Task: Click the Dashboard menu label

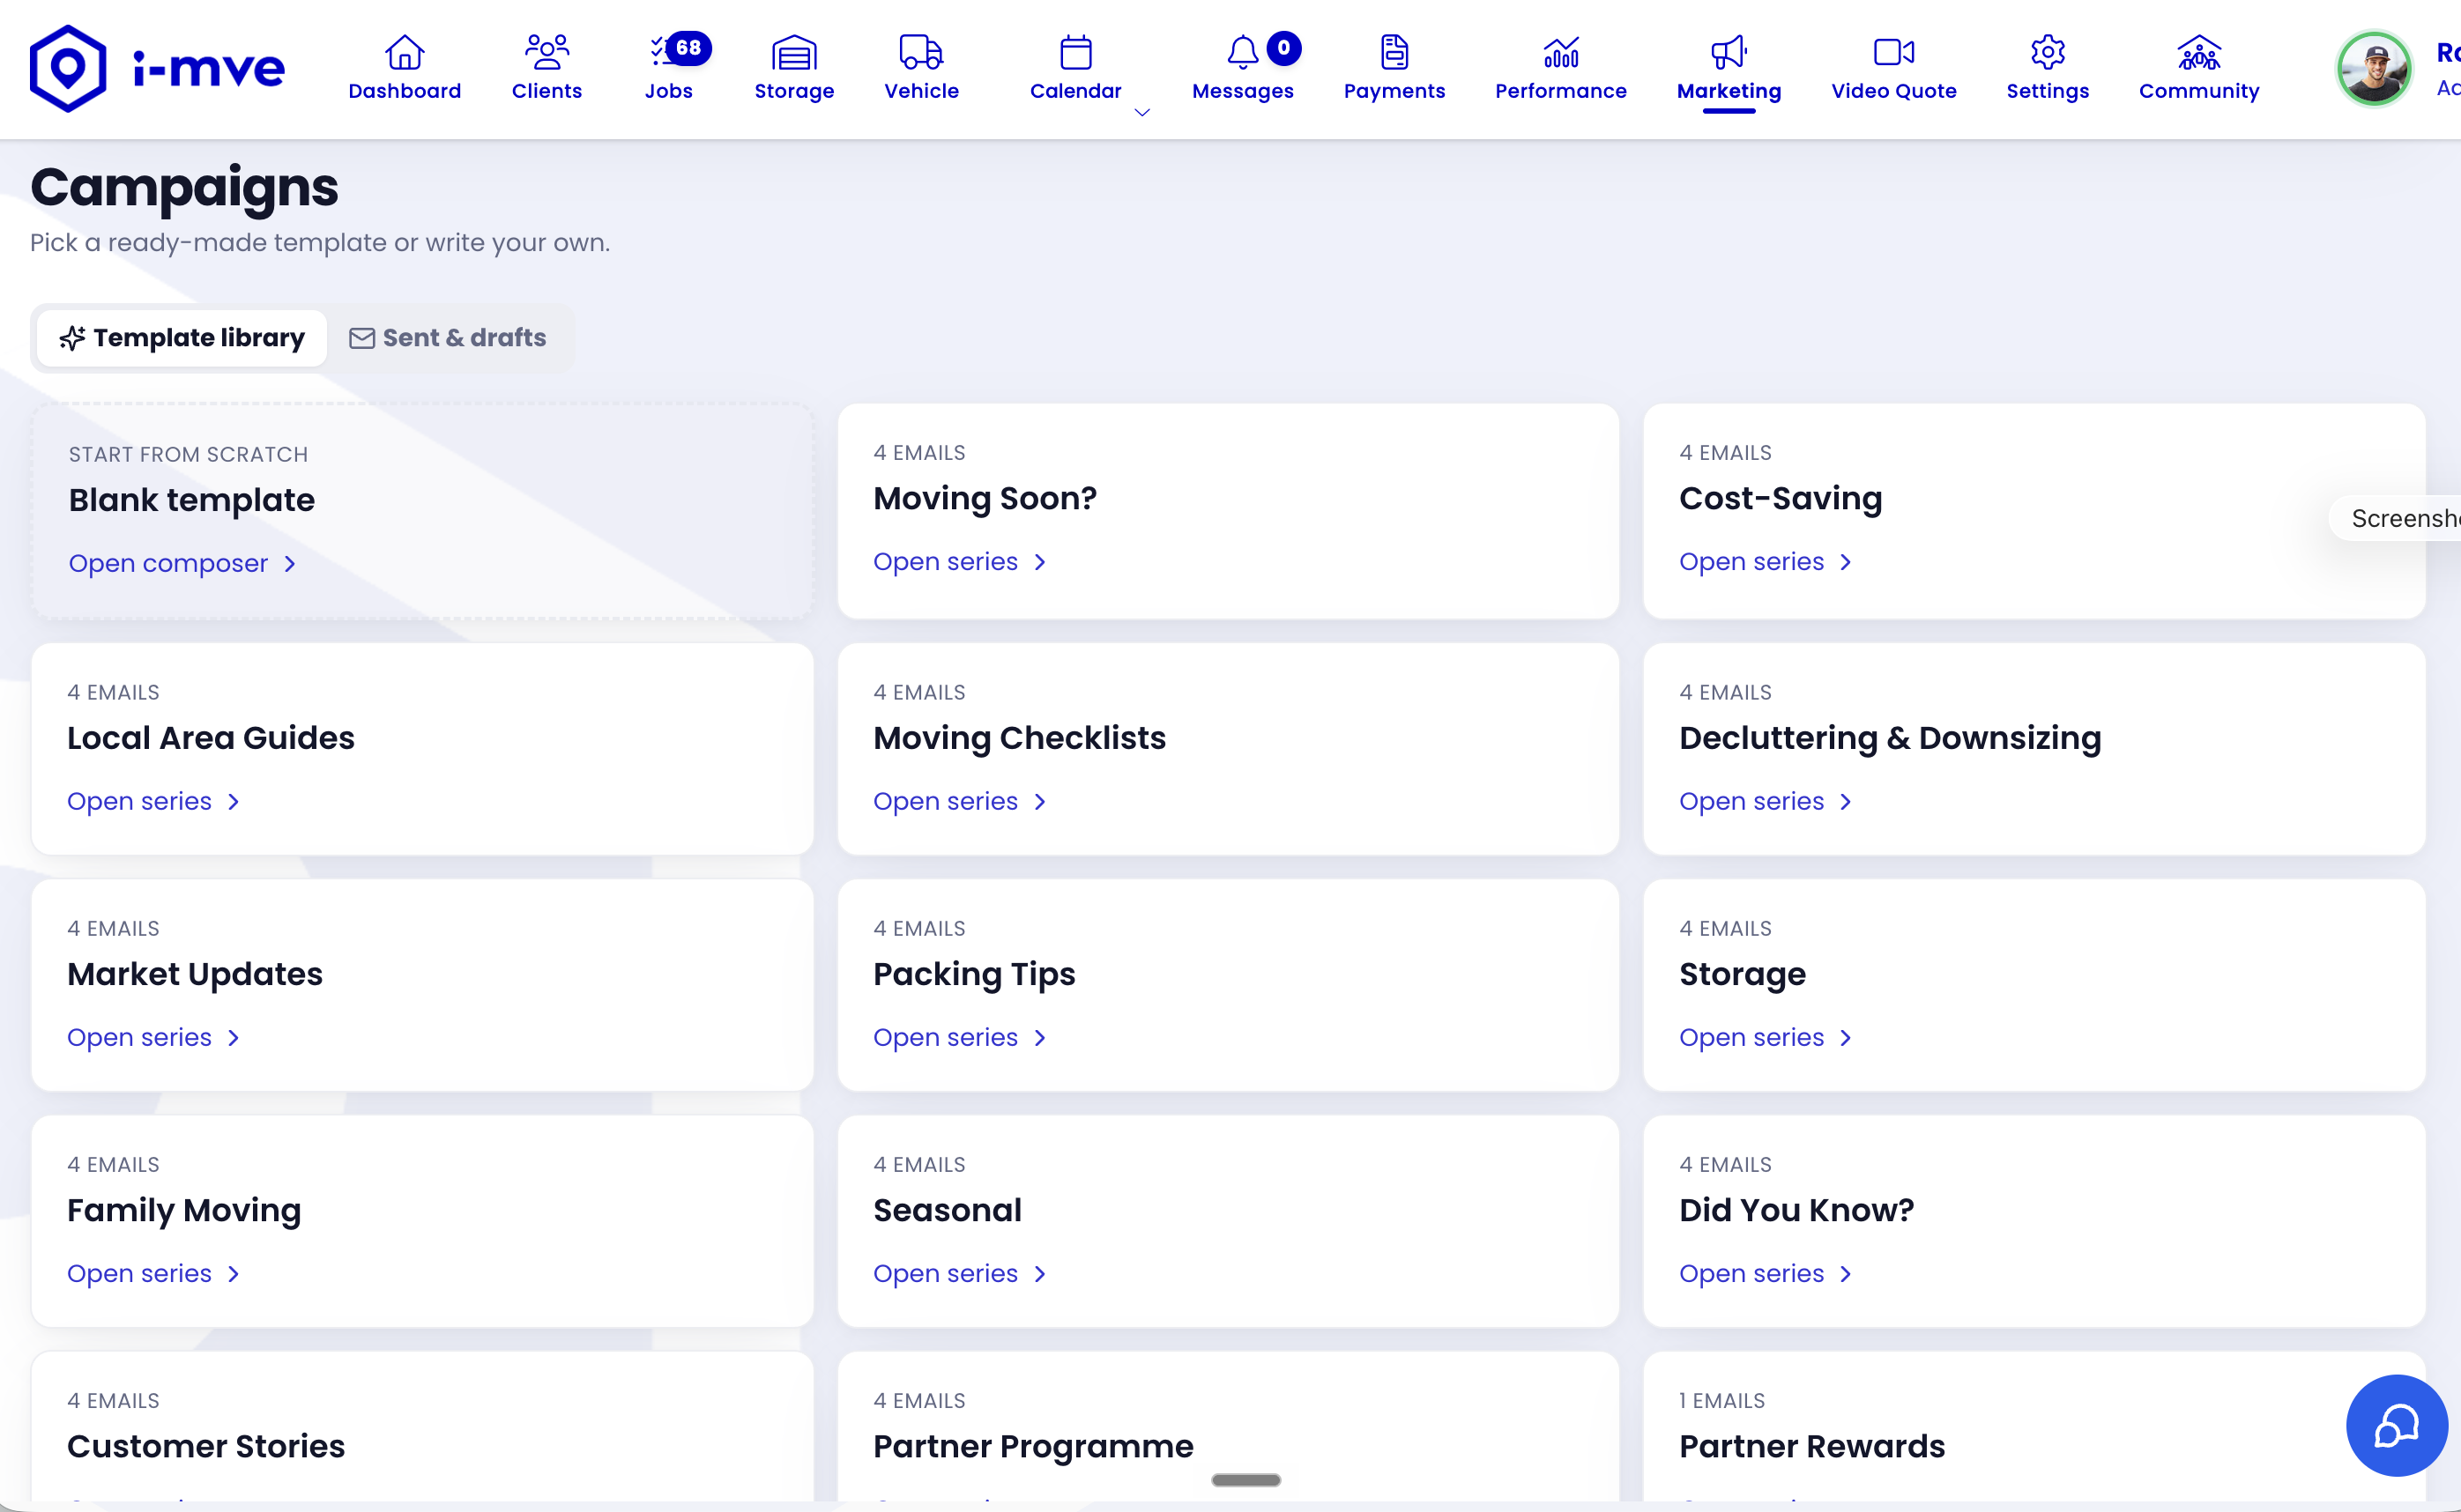Action: [405, 91]
